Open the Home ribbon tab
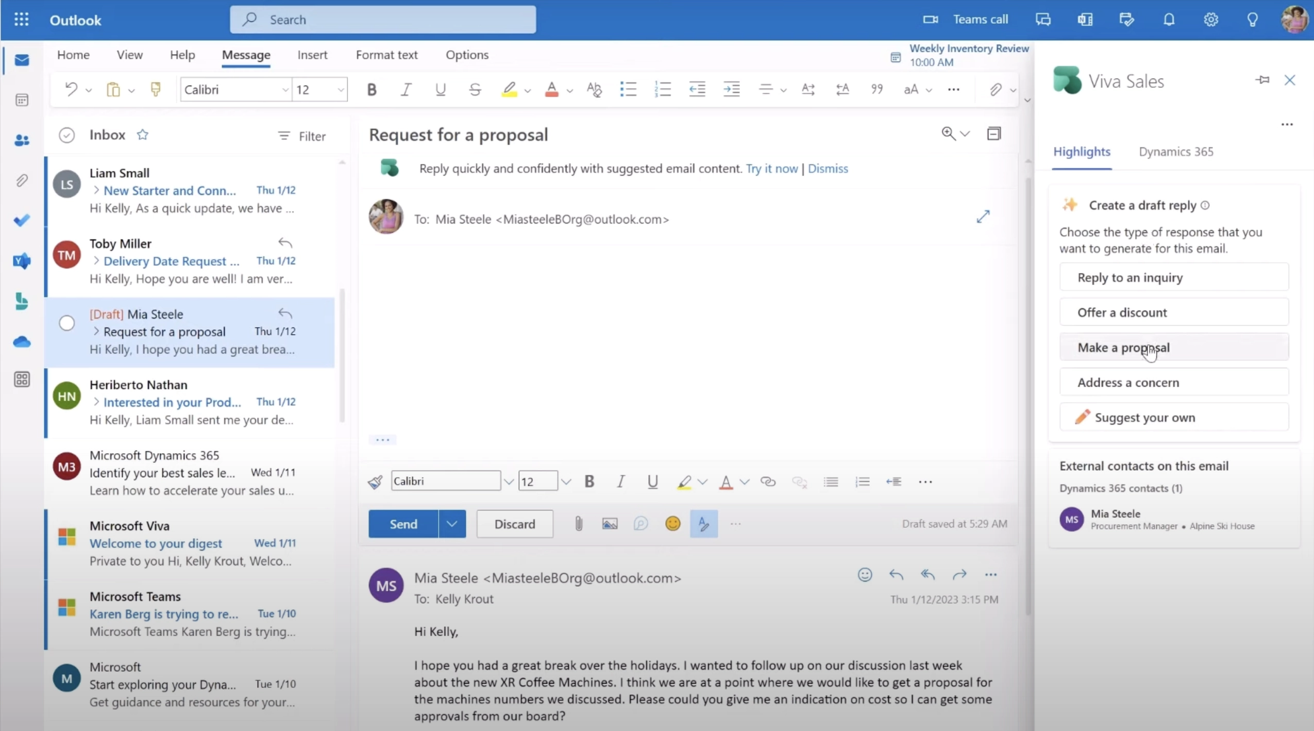Image resolution: width=1314 pixels, height=731 pixels. pyautogui.click(x=73, y=55)
